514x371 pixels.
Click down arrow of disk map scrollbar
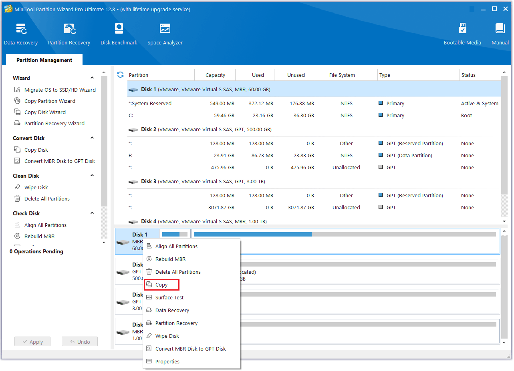tap(504, 343)
